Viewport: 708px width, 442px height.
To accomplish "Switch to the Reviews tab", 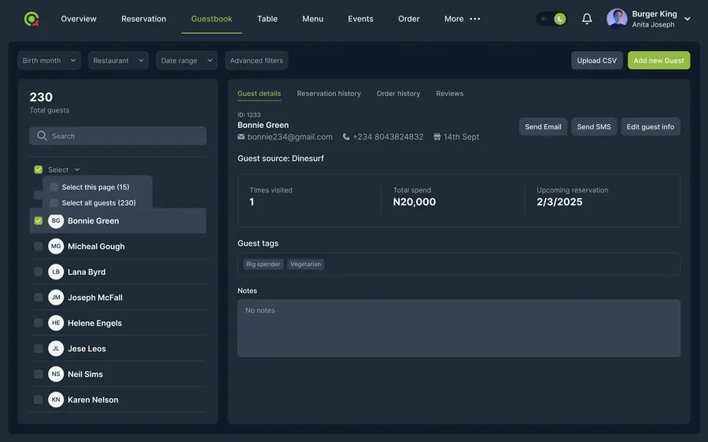I will pos(450,93).
